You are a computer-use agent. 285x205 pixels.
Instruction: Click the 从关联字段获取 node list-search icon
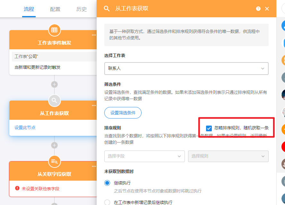(54, 161)
